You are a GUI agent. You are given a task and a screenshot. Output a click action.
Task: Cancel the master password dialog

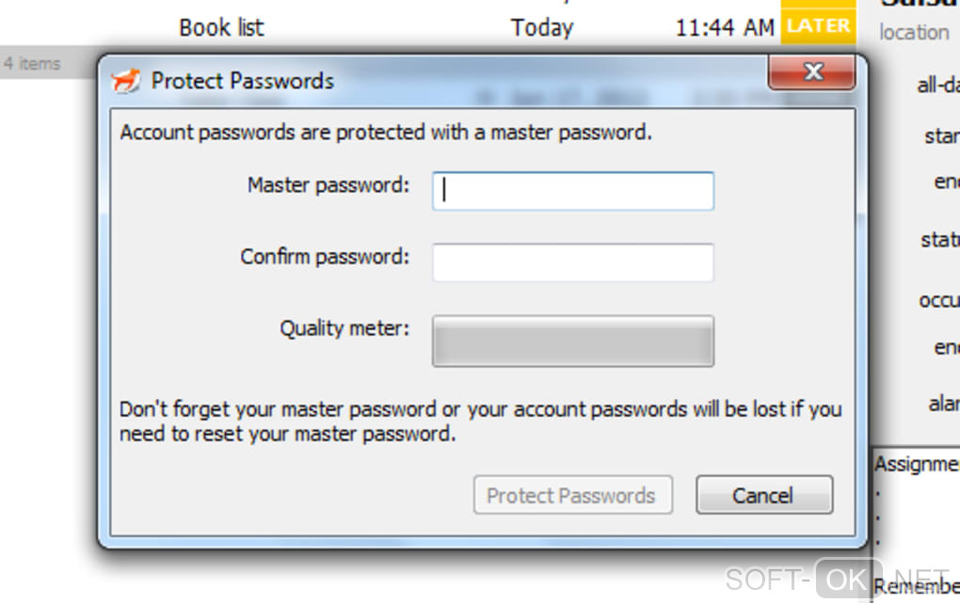click(x=763, y=496)
